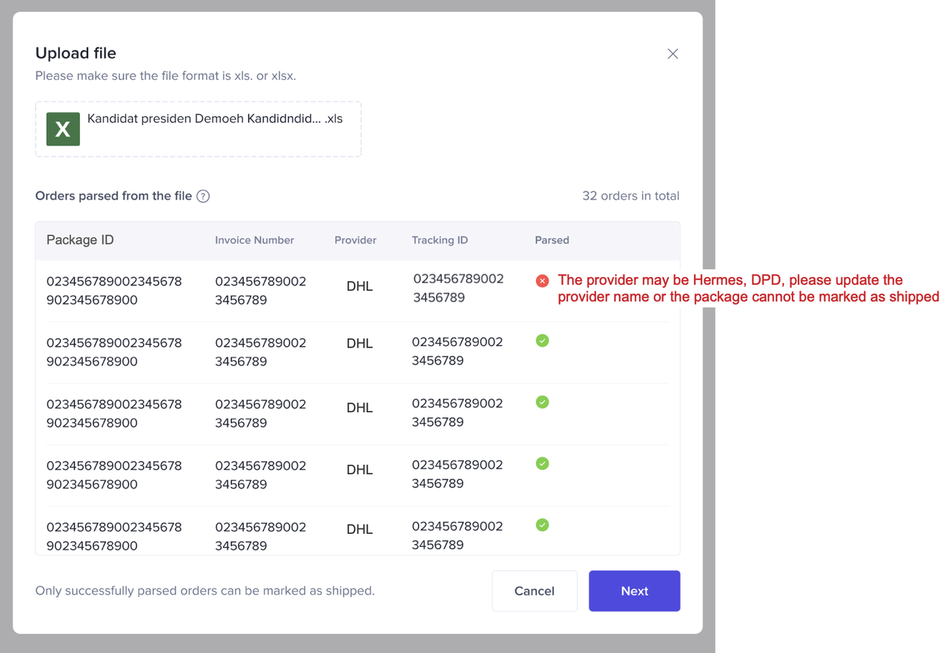Click the green checkmark in second row

click(x=543, y=341)
